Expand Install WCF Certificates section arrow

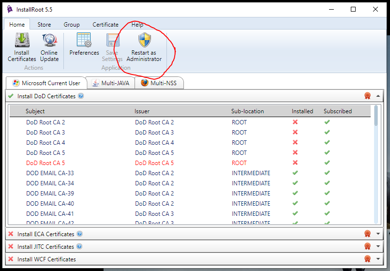click(x=378, y=259)
